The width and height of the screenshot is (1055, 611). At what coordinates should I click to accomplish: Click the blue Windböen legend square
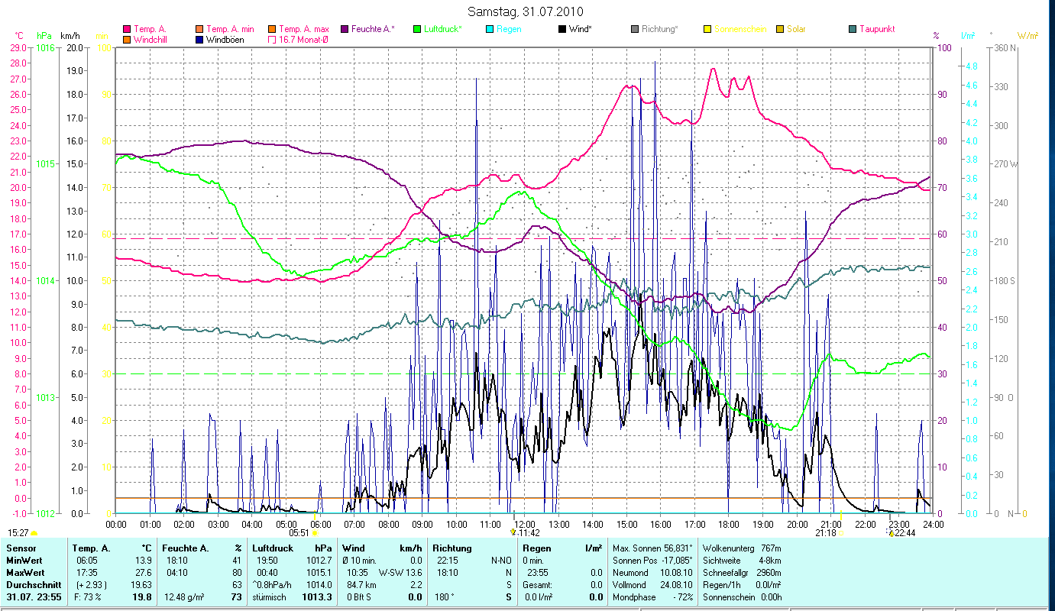(x=199, y=39)
